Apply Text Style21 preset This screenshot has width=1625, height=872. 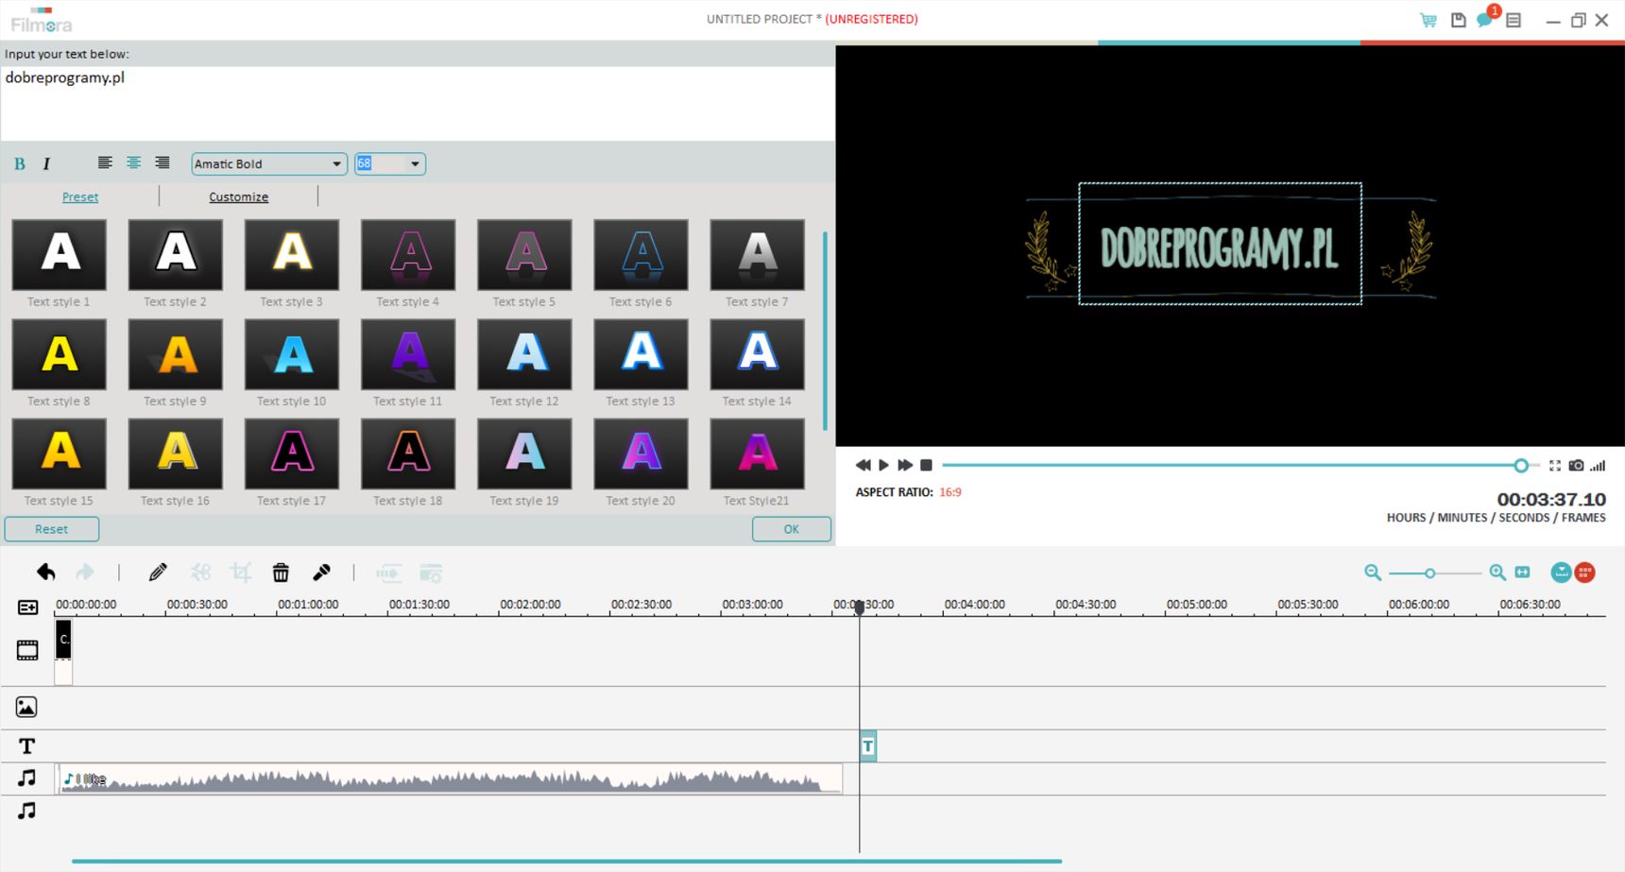[x=757, y=453]
